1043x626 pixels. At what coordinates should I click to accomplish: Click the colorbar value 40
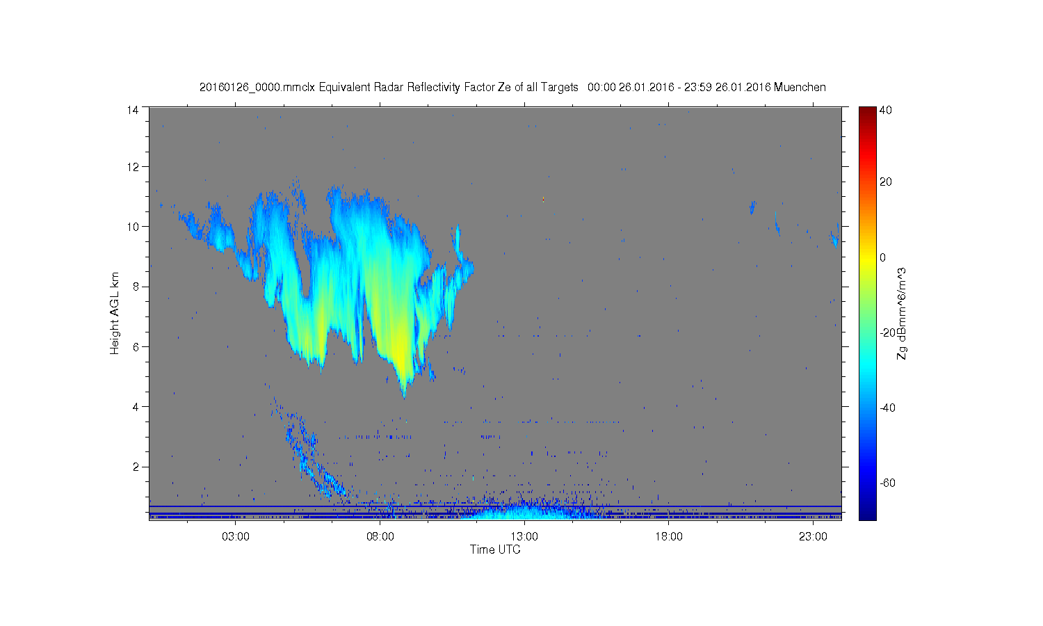pyautogui.click(x=886, y=110)
